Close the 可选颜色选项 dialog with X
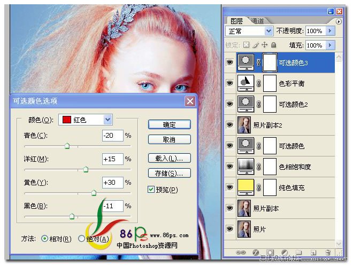This screenshot has height=267, width=353. [x=190, y=101]
